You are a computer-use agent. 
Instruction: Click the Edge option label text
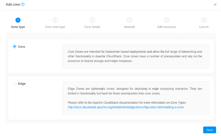[22, 84]
